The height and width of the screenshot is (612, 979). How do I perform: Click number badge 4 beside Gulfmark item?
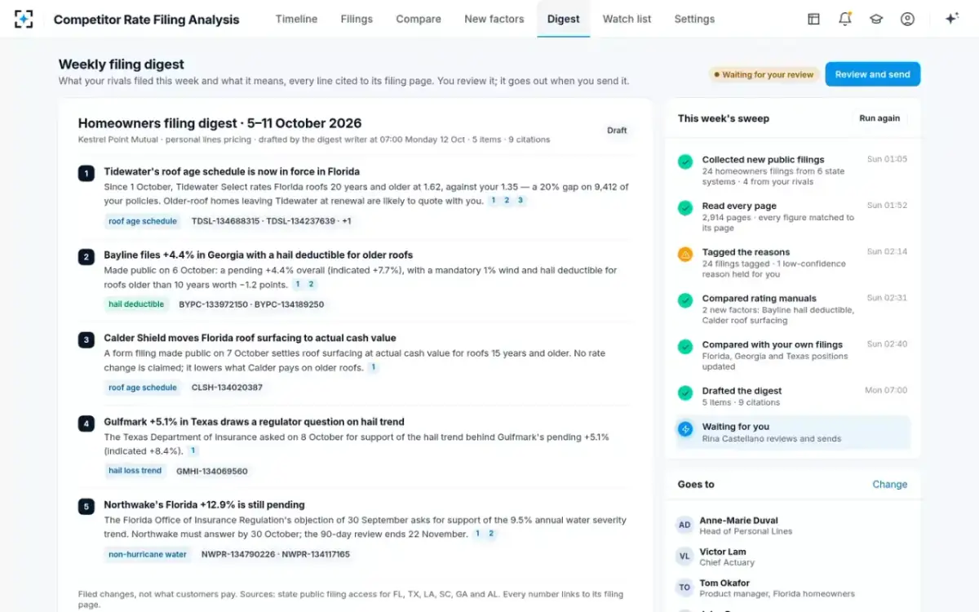(86, 424)
